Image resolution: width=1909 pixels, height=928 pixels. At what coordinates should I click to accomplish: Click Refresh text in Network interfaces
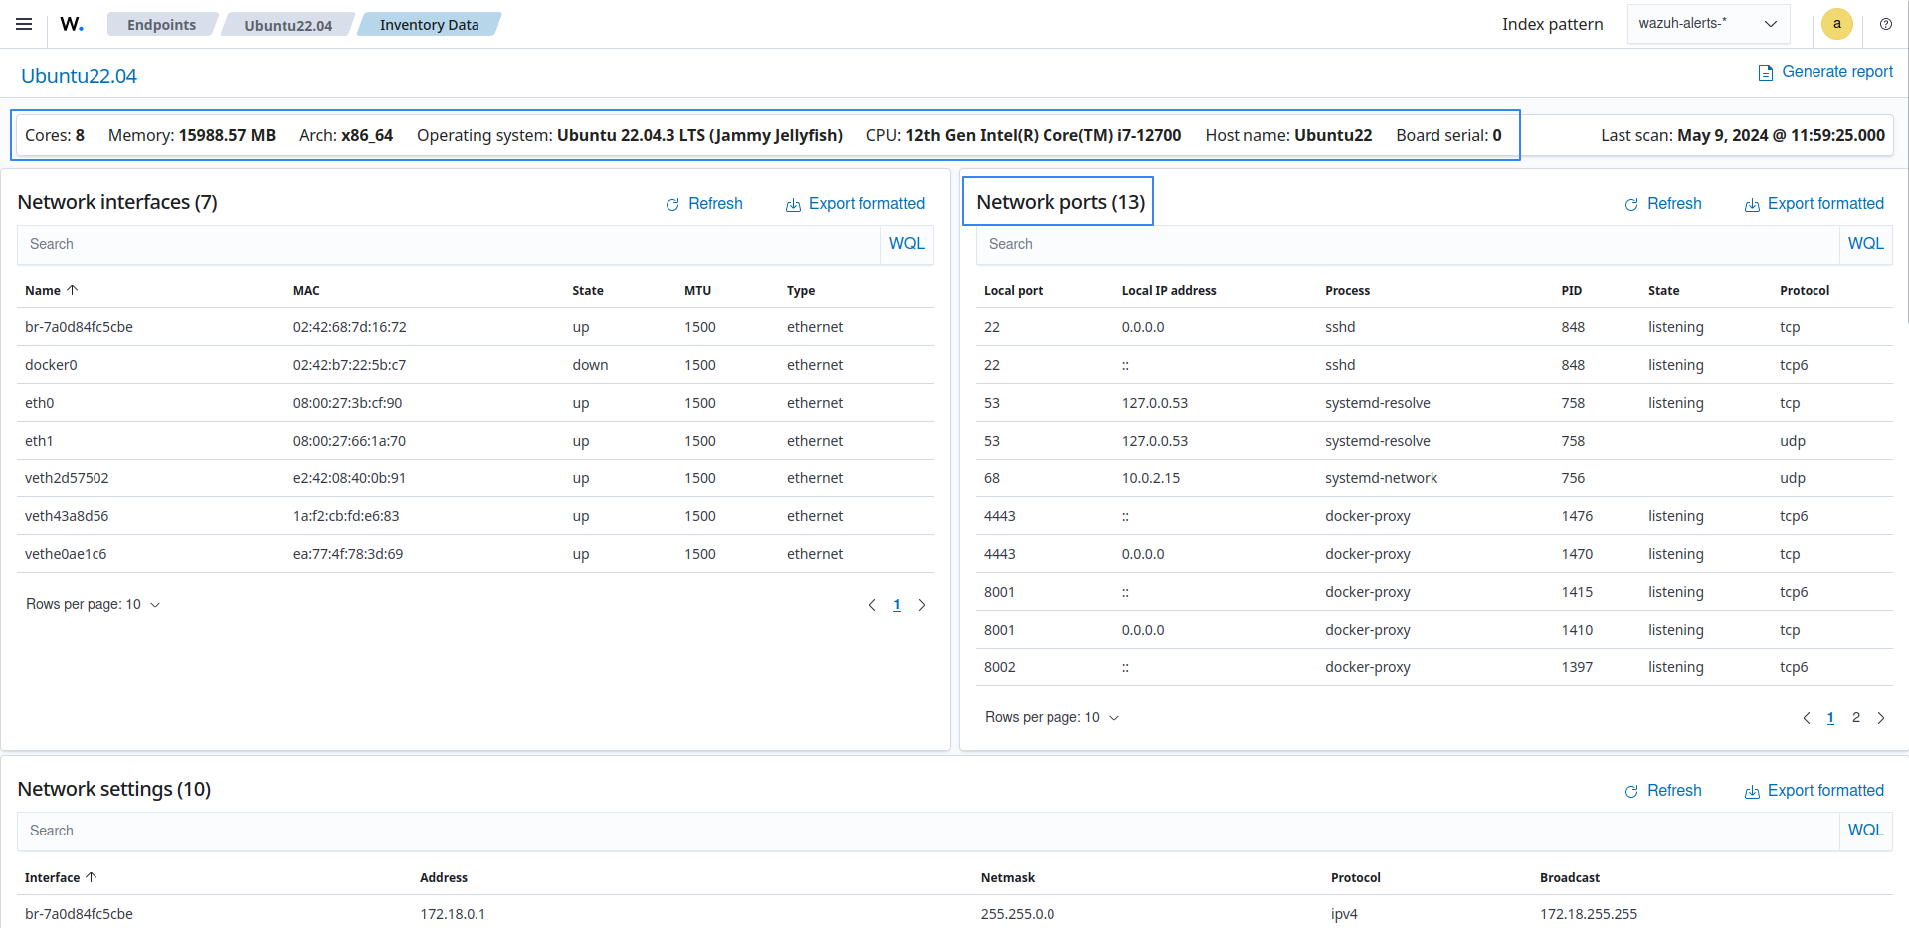pos(715,203)
